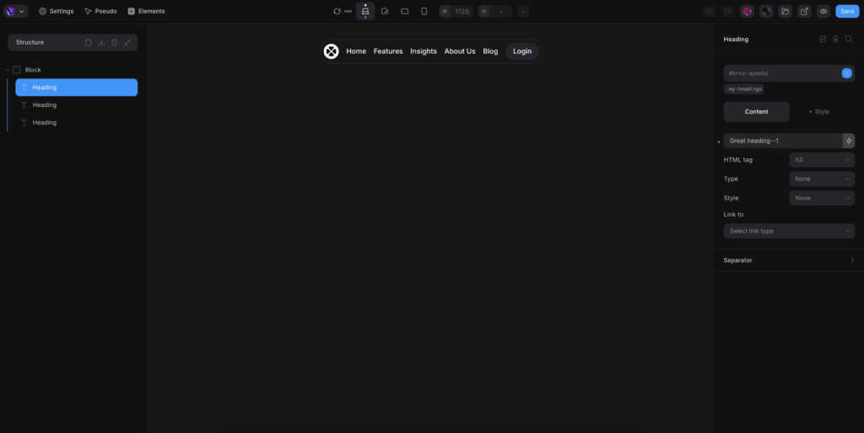Expand the Separator section
The image size is (864, 433).
click(789, 260)
